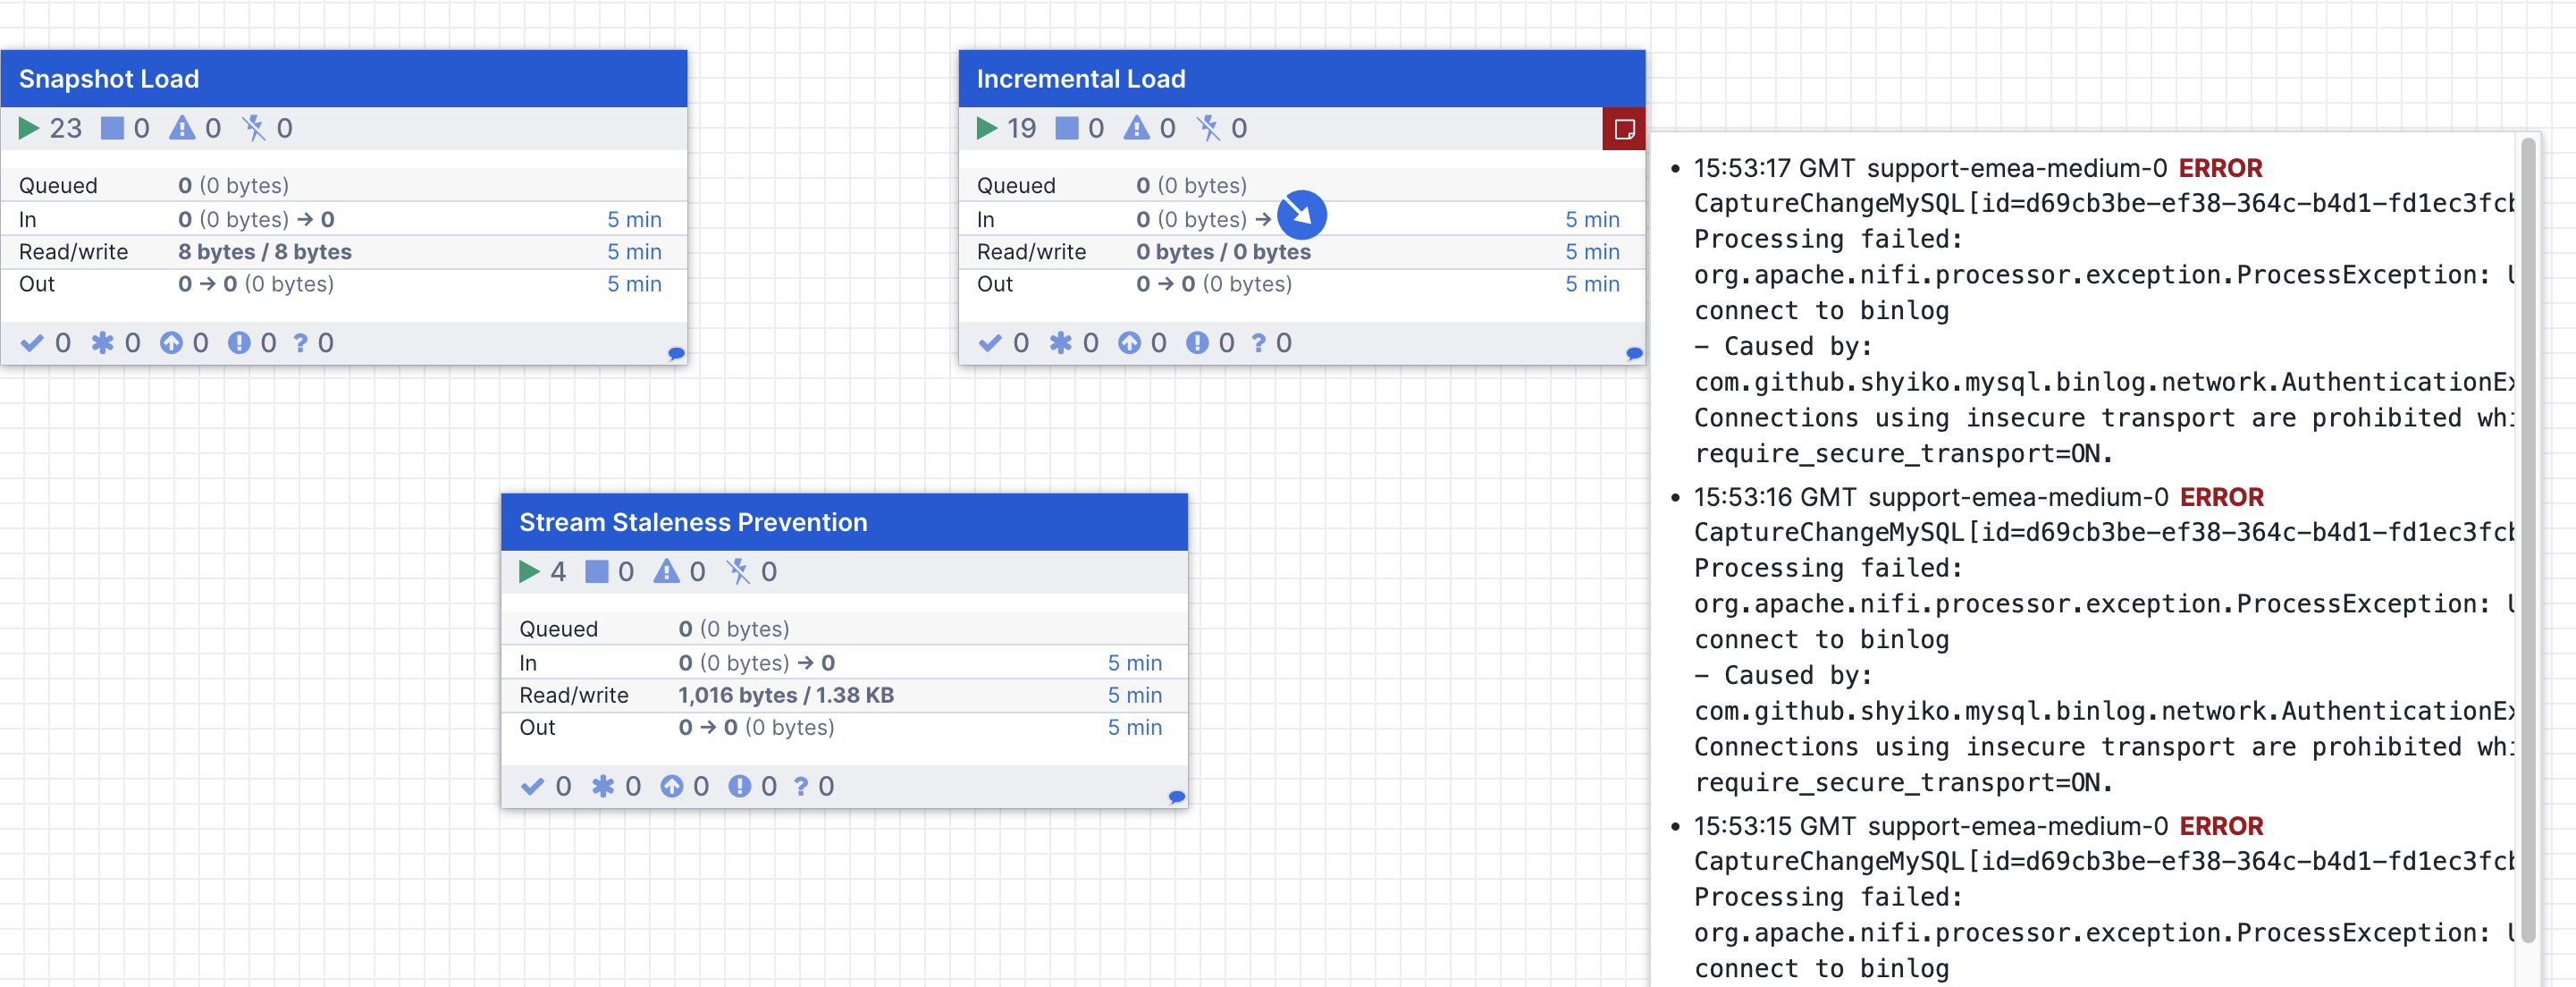Click the running components icon on Snapshot Load
2576x987 pixels.
click(x=30, y=127)
